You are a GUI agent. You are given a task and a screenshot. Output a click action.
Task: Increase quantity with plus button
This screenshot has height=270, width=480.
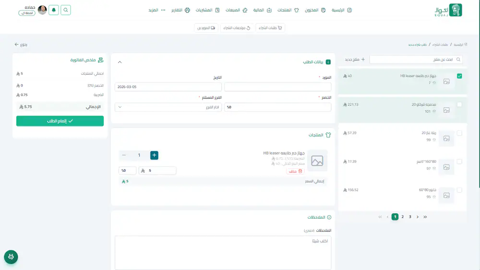154,155
